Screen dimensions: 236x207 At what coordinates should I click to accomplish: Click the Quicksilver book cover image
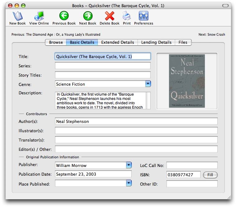(x=187, y=81)
